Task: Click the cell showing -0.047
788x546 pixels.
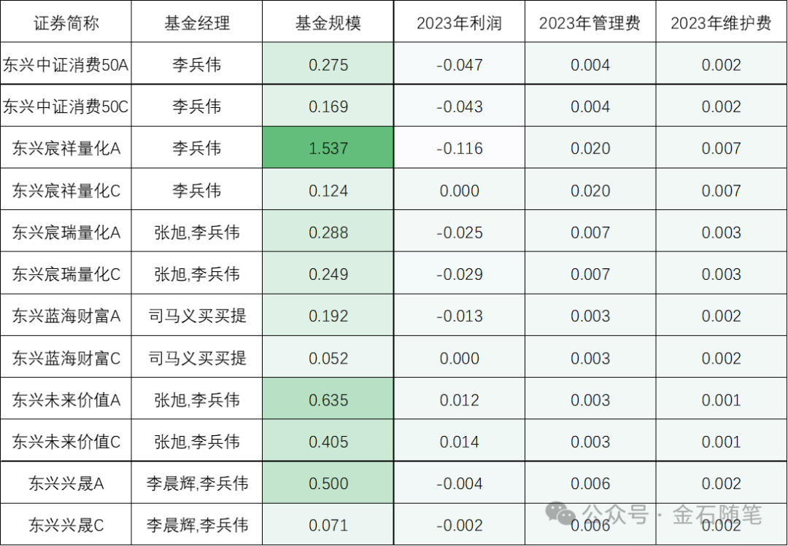Action: (x=460, y=64)
